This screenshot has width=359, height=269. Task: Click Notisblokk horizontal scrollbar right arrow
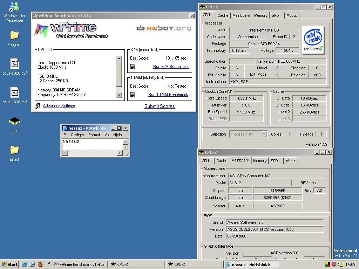tap(120, 153)
